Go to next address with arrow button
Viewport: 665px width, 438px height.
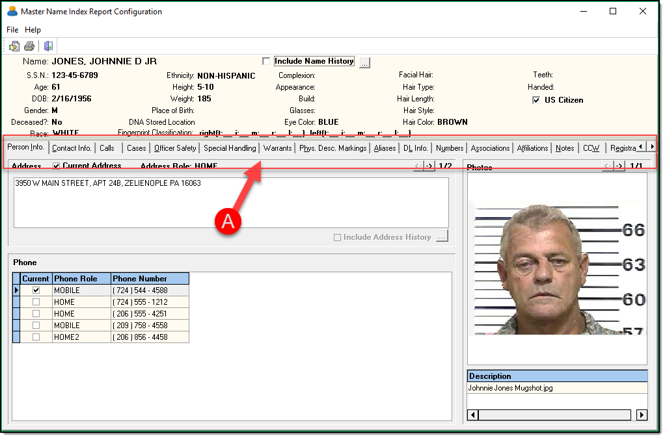point(429,166)
